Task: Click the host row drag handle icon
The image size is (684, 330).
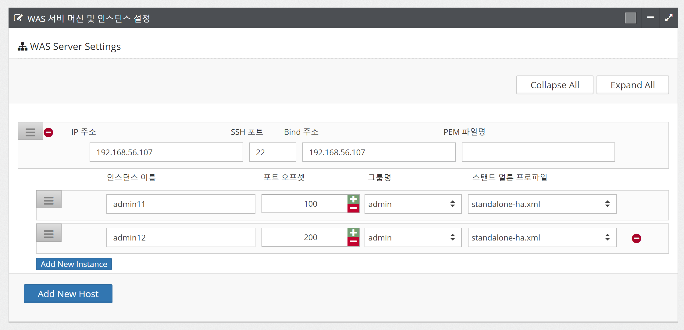Action: point(30,132)
